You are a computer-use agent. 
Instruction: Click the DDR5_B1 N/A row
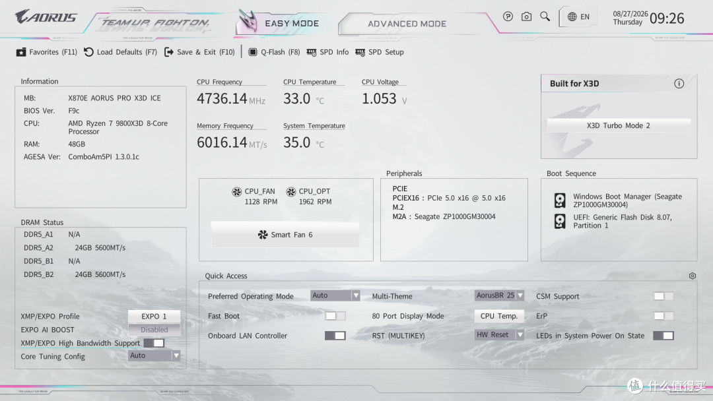point(52,261)
